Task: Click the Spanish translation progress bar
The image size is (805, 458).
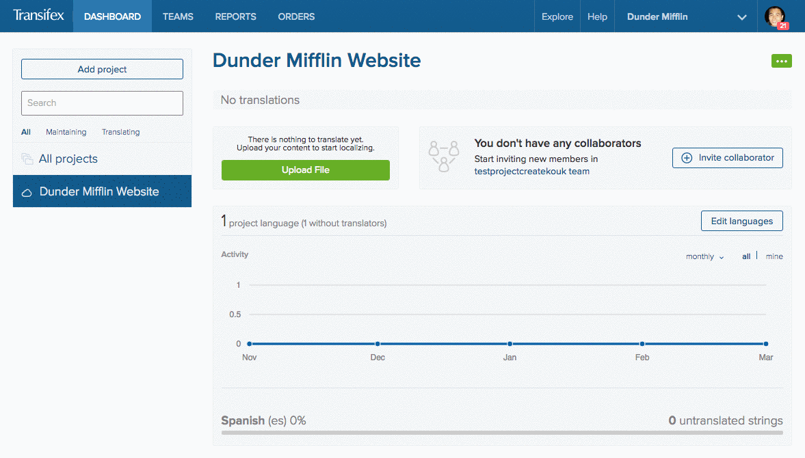Action: (x=502, y=433)
